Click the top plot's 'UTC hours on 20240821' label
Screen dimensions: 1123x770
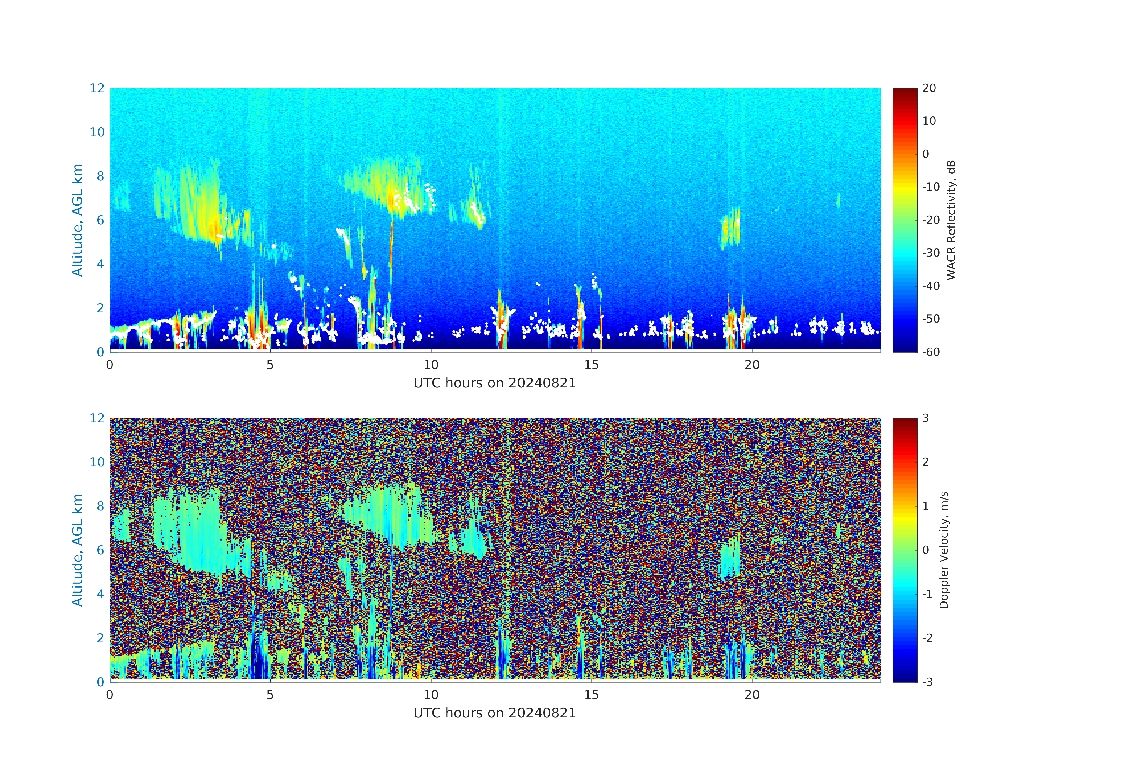(495, 383)
